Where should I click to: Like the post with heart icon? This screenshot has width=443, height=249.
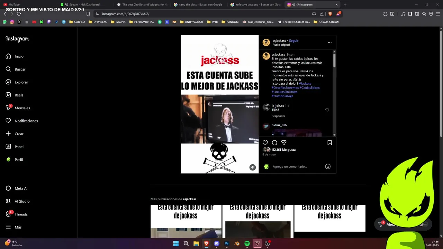click(x=265, y=143)
